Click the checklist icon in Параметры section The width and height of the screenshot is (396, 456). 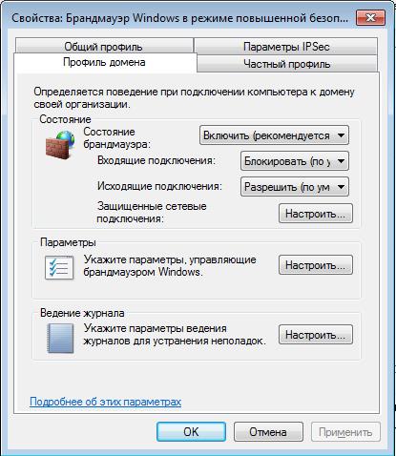tap(59, 268)
